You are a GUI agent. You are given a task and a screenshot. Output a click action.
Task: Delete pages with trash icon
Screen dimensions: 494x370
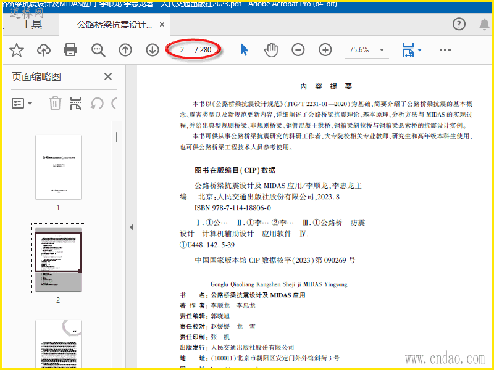point(55,103)
